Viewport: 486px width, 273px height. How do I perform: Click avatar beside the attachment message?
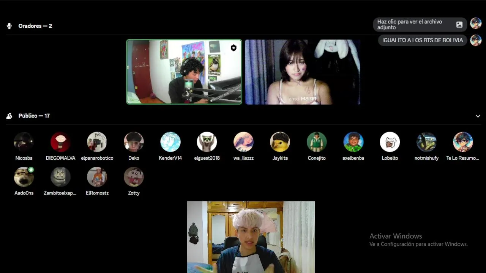click(x=476, y=24)
